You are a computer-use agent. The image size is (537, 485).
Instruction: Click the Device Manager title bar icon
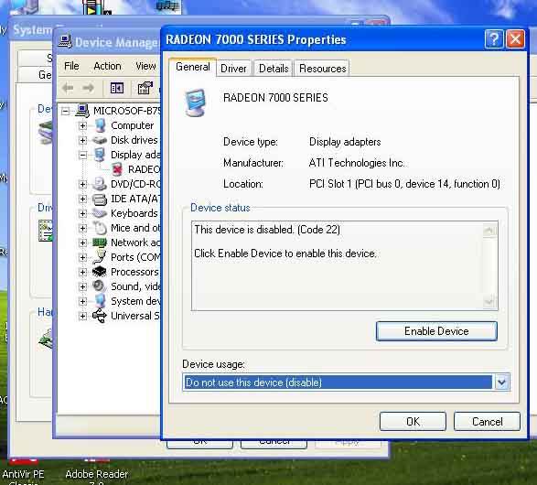(65, 41)
